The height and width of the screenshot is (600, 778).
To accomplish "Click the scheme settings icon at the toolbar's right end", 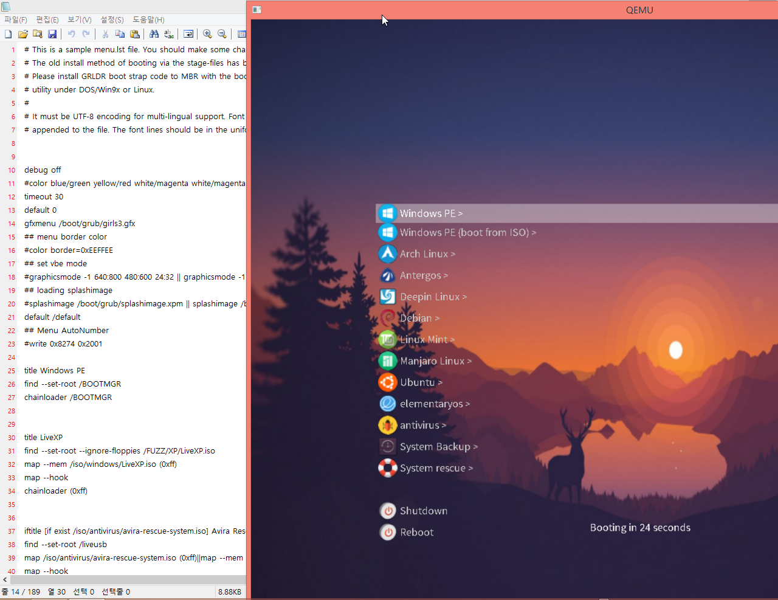I will (x=242, y=35).
